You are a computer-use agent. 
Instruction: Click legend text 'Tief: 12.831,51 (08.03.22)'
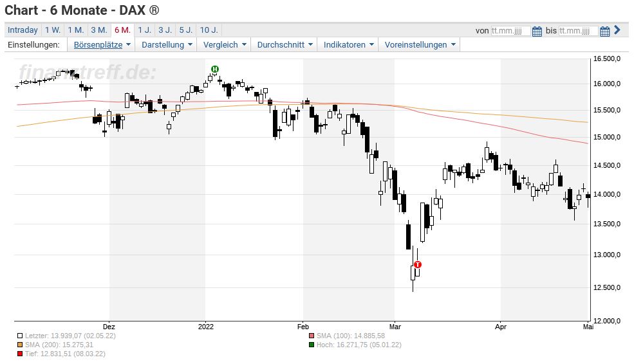65,354
